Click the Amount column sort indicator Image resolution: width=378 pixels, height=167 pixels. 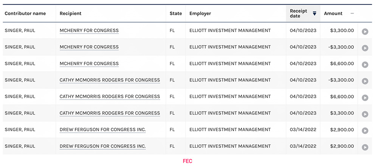click(x=352, y=14)
